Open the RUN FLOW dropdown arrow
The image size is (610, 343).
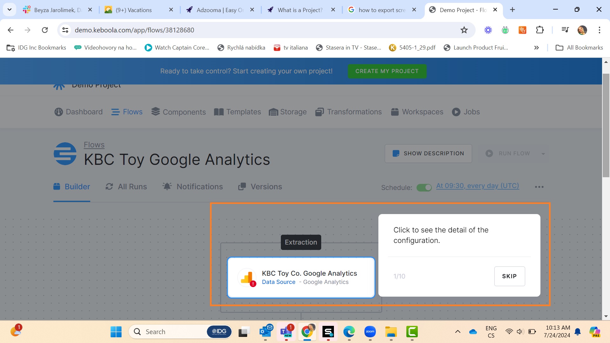tap(543, 153)
